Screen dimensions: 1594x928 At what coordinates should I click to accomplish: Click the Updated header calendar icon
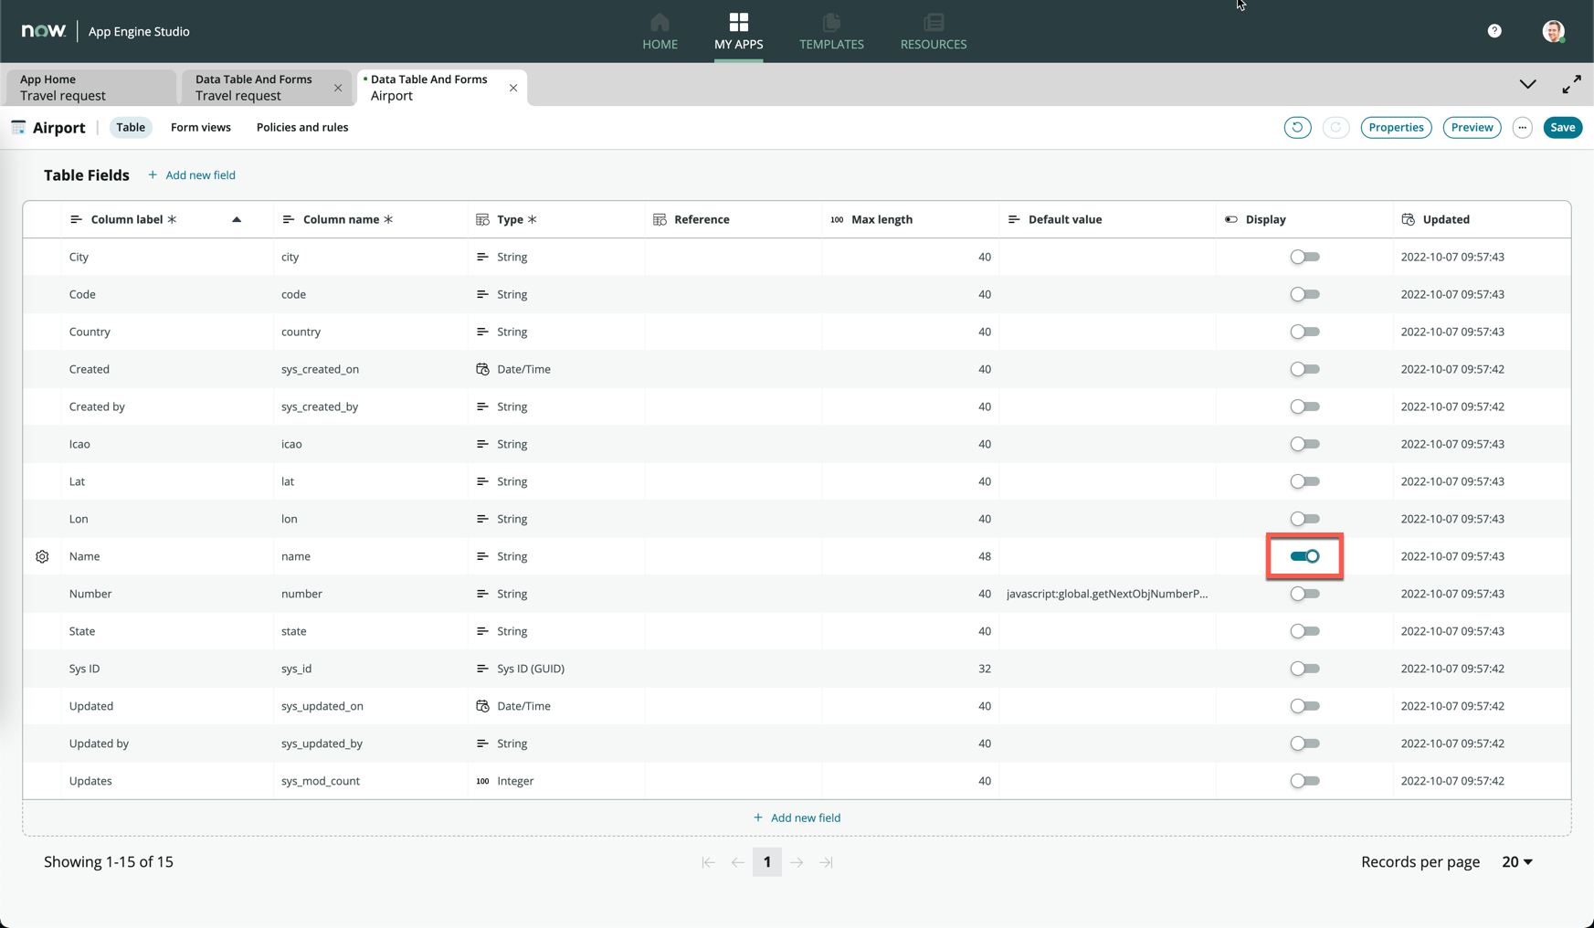pyautogui.click(x=1408, y=219)
